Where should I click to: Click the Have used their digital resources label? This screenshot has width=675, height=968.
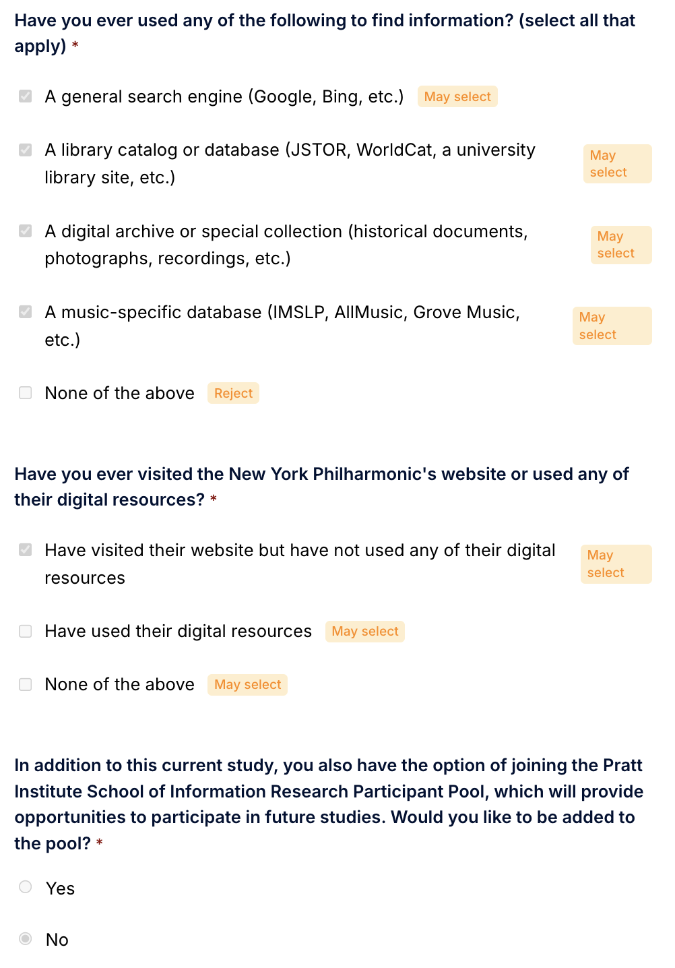(179, 631)
